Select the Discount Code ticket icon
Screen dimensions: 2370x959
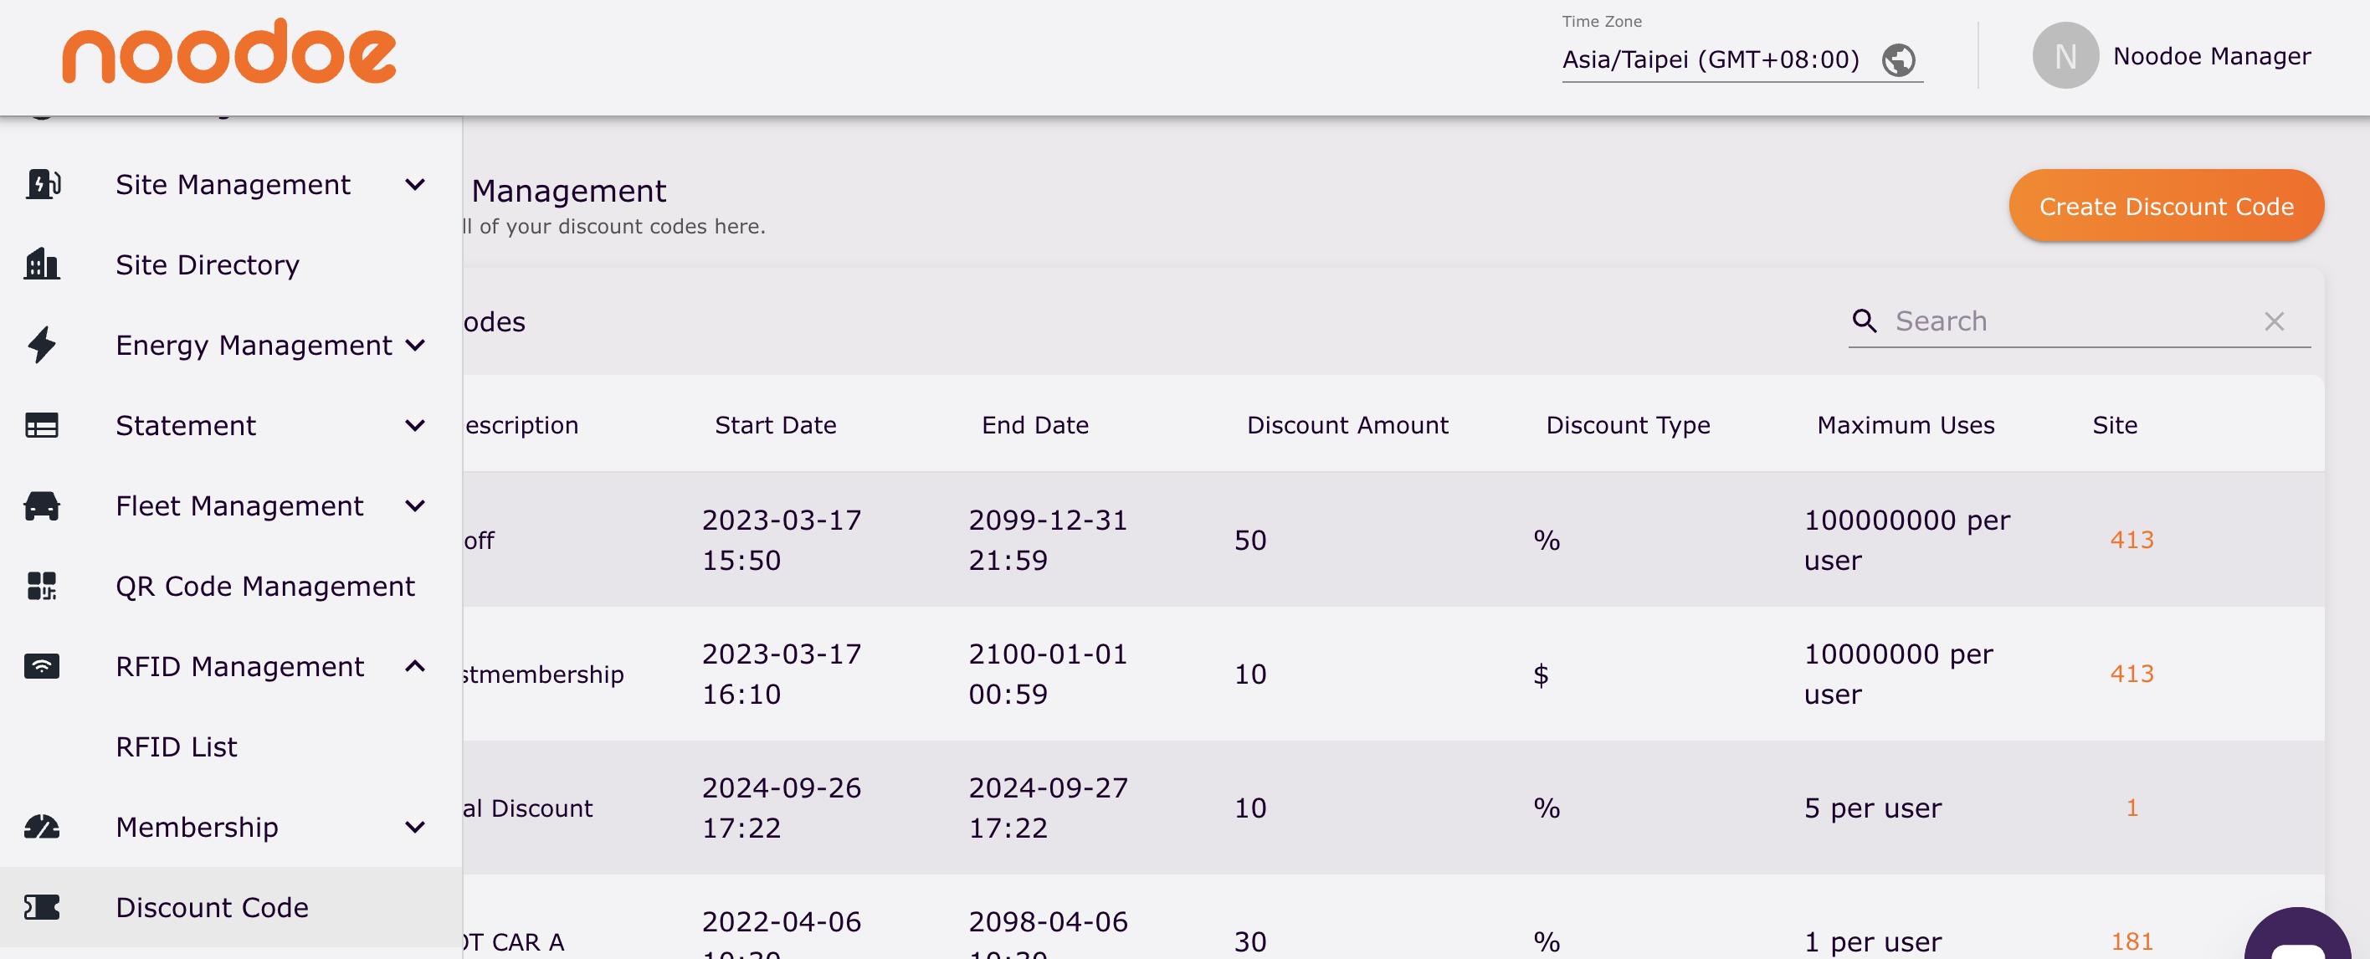[41, 907]
